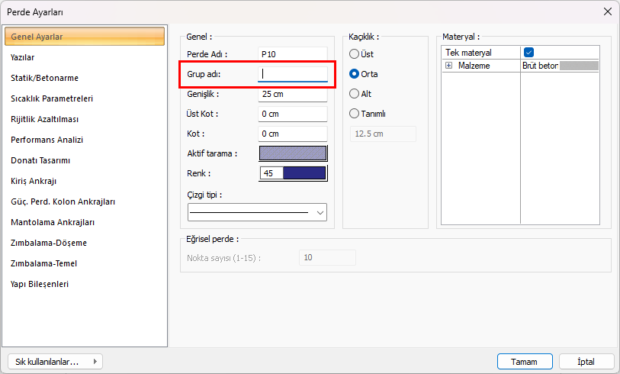The width and height of the screenshot is (620, 374).
Task: Choose the Tanımlı eccentricity option
Action: pyautogui.click(x=354, y=114)
